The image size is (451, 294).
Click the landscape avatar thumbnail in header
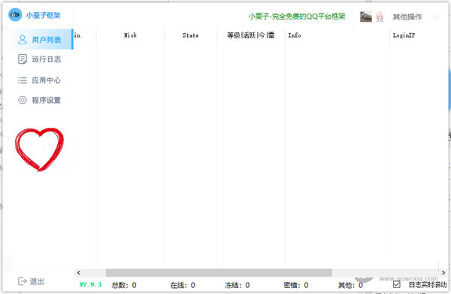point(366,17)
